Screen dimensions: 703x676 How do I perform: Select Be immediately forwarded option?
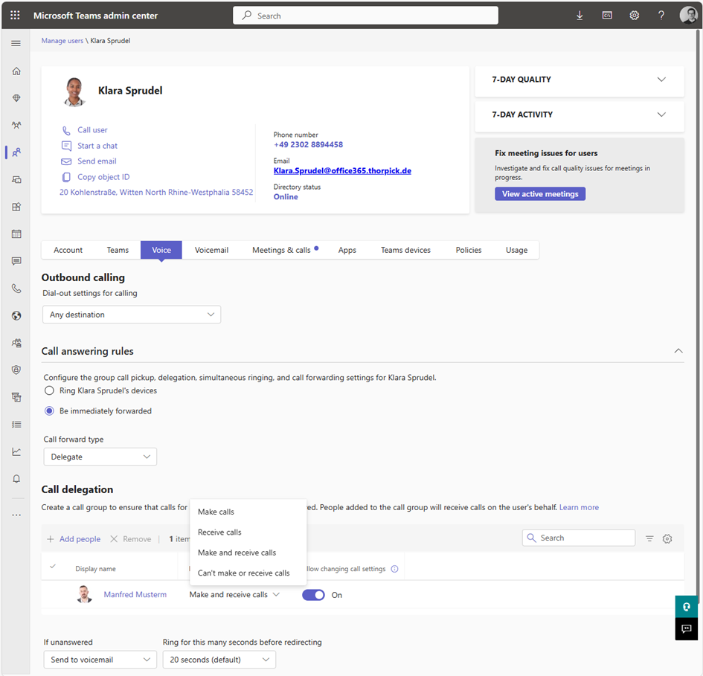click(x=49, y=411)
